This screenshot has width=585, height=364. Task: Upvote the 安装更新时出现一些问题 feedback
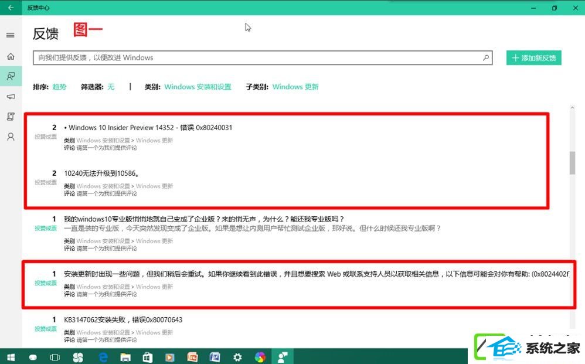pyautogui.click(x=46, y=283)
